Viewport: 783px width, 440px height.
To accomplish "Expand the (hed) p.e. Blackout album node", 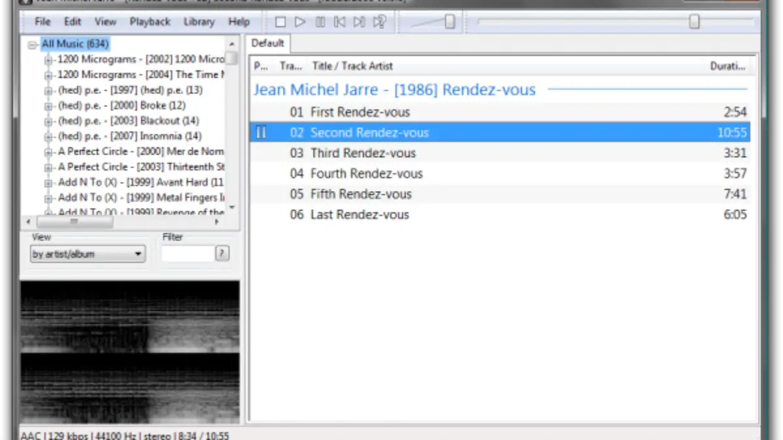I will (48, 121).
